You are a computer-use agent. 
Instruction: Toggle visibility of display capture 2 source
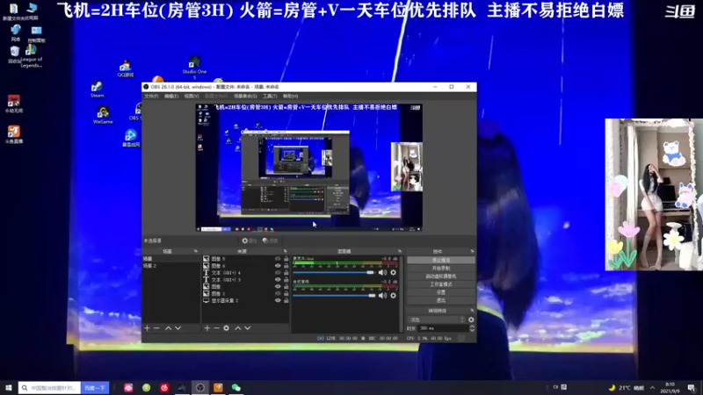click(x=278, y=300)
